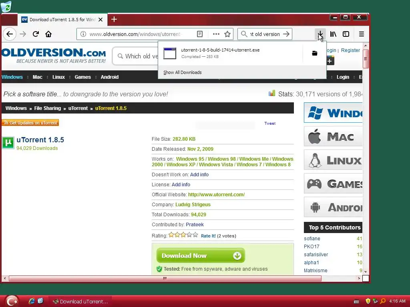Click the Stats bar chart icon

click(272, 93)
